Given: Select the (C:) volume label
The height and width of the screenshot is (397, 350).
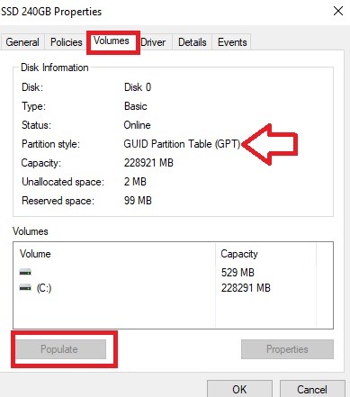Looking at the screenshot, I should pos(44,288).
